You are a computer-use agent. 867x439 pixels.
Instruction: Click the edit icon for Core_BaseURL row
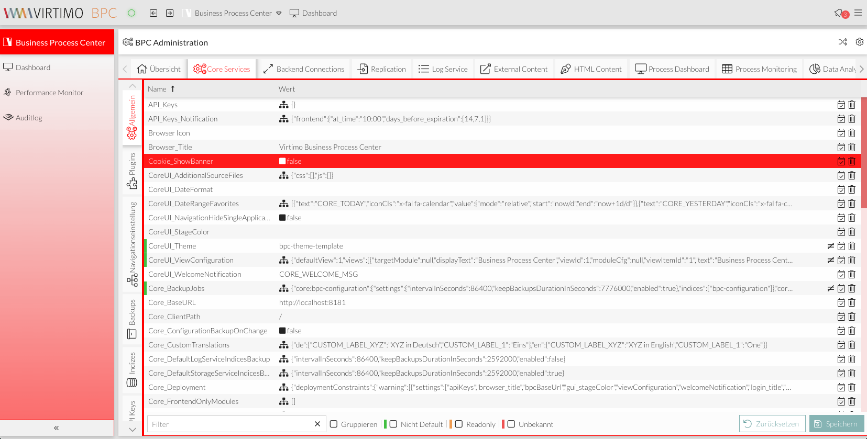[841, 302]
